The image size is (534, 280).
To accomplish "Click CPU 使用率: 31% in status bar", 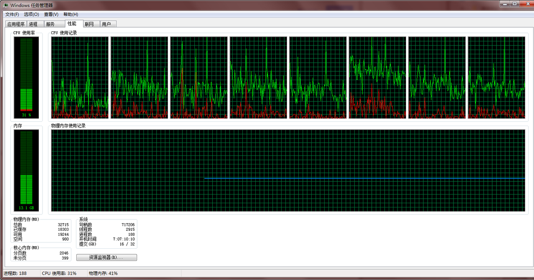I will (59, 273).
